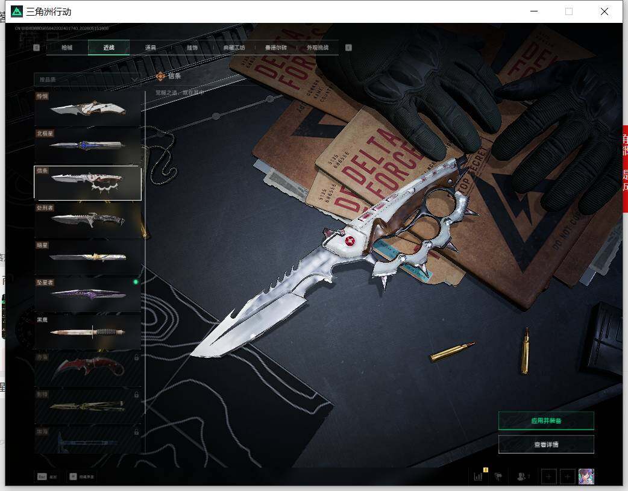Open the signal bars network status icon
The height and width of the screenshot is (491, 628).
pyautogui.click(x=478, y=477)
